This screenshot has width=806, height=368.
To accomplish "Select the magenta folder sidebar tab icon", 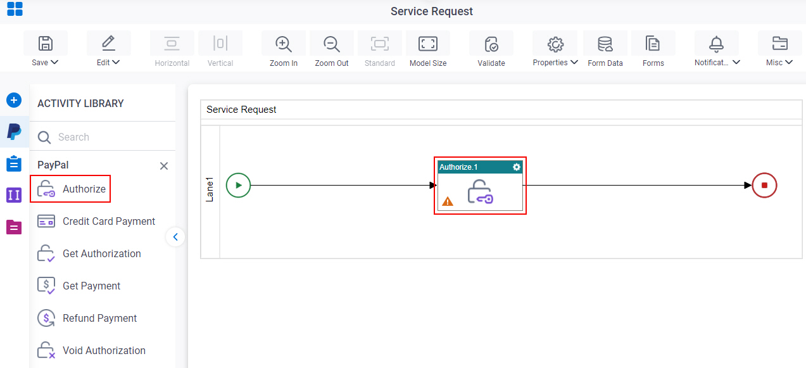I will point(14,227).
